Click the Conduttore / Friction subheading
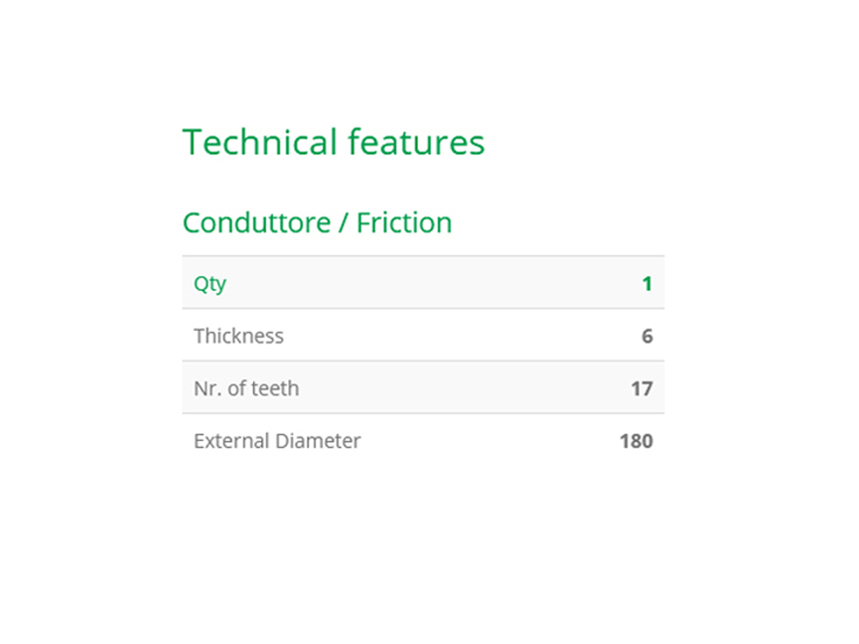The width and height of the screenshot is (859, 644). coord(317,223)
